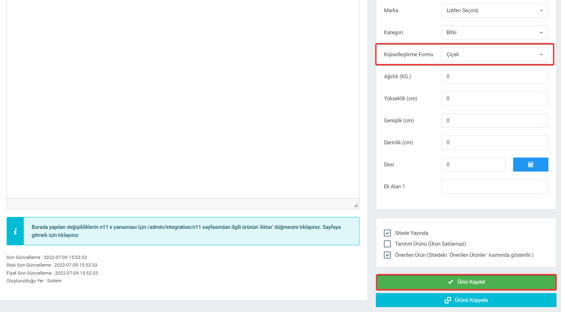
Task: Click inside the large description editor area
Action: [x=183, y=99]
